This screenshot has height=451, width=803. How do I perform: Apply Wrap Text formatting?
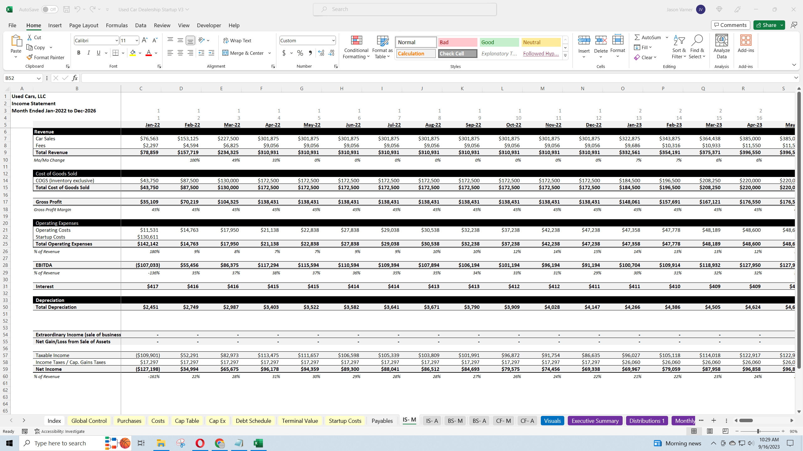pyautogui.click(x=237, y=40)
